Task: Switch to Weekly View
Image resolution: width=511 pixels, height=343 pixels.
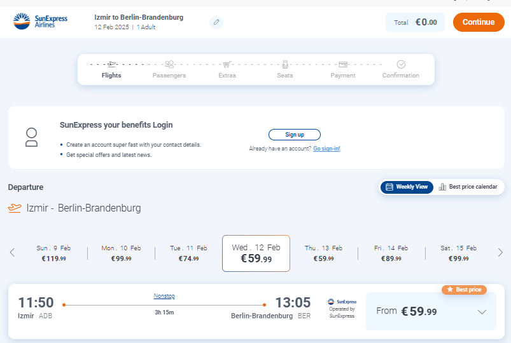Action: (407, 187)
